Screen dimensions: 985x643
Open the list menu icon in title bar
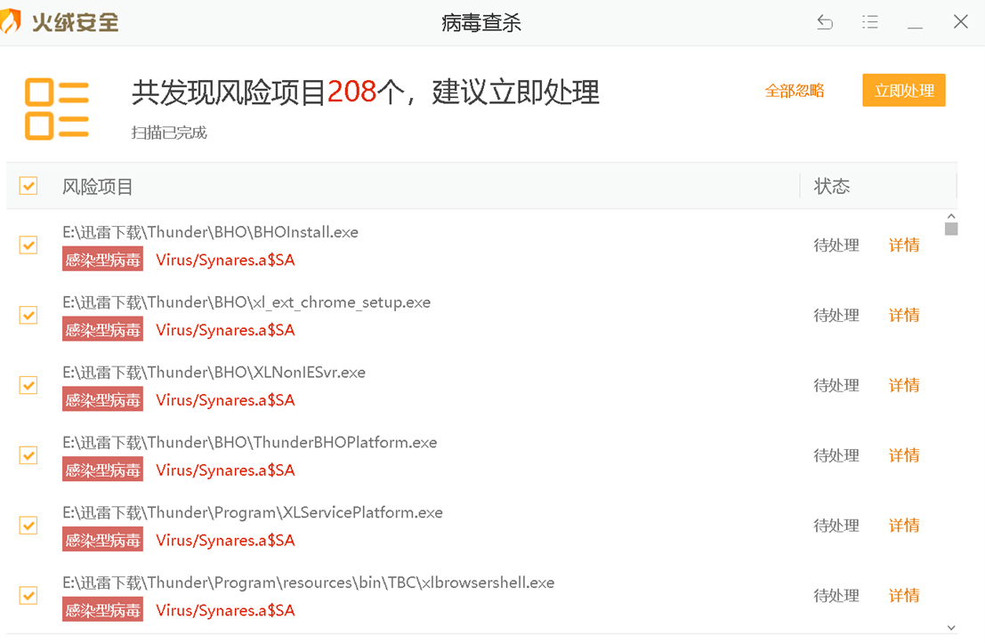coord(870,22)
